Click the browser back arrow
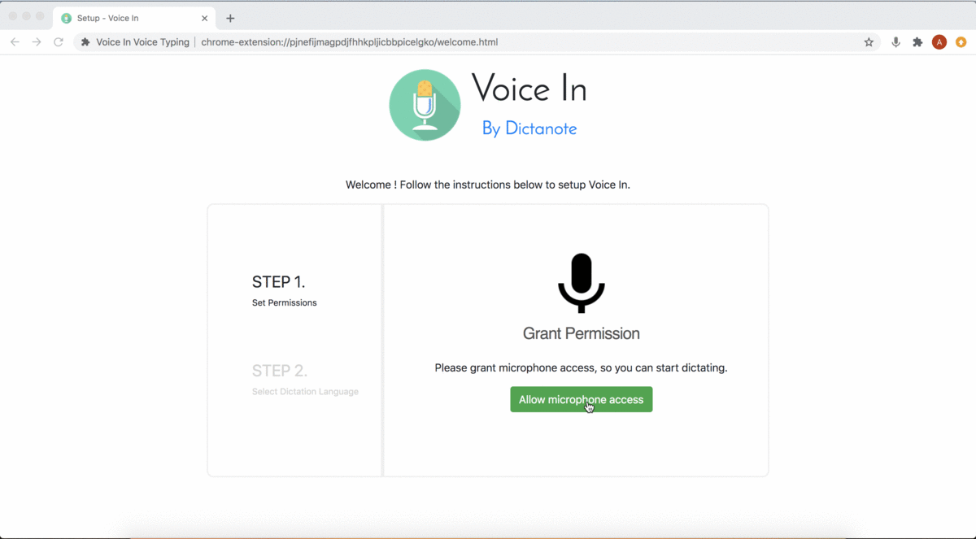976x539 pixels. point(15,42)
